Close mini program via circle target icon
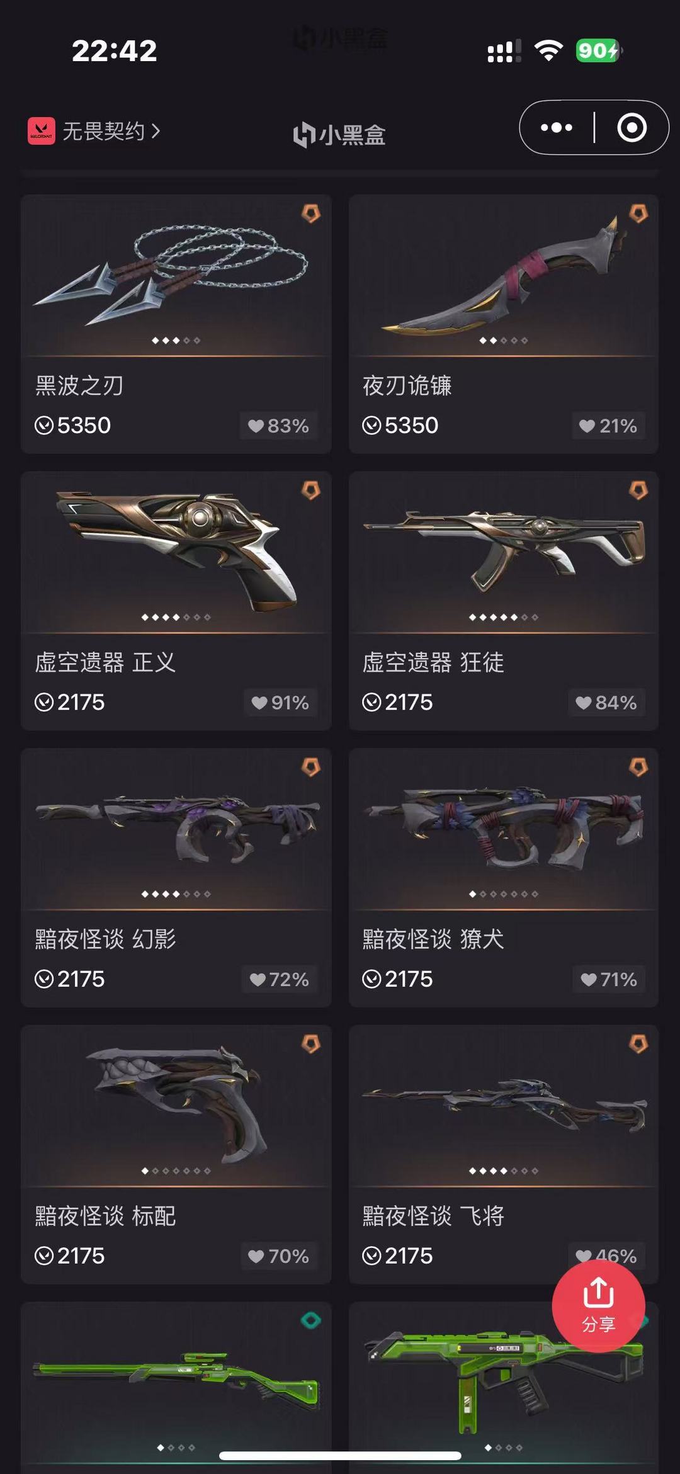Image resolution: width=680 pixels, height=1474 pixels. click(632, 128)
